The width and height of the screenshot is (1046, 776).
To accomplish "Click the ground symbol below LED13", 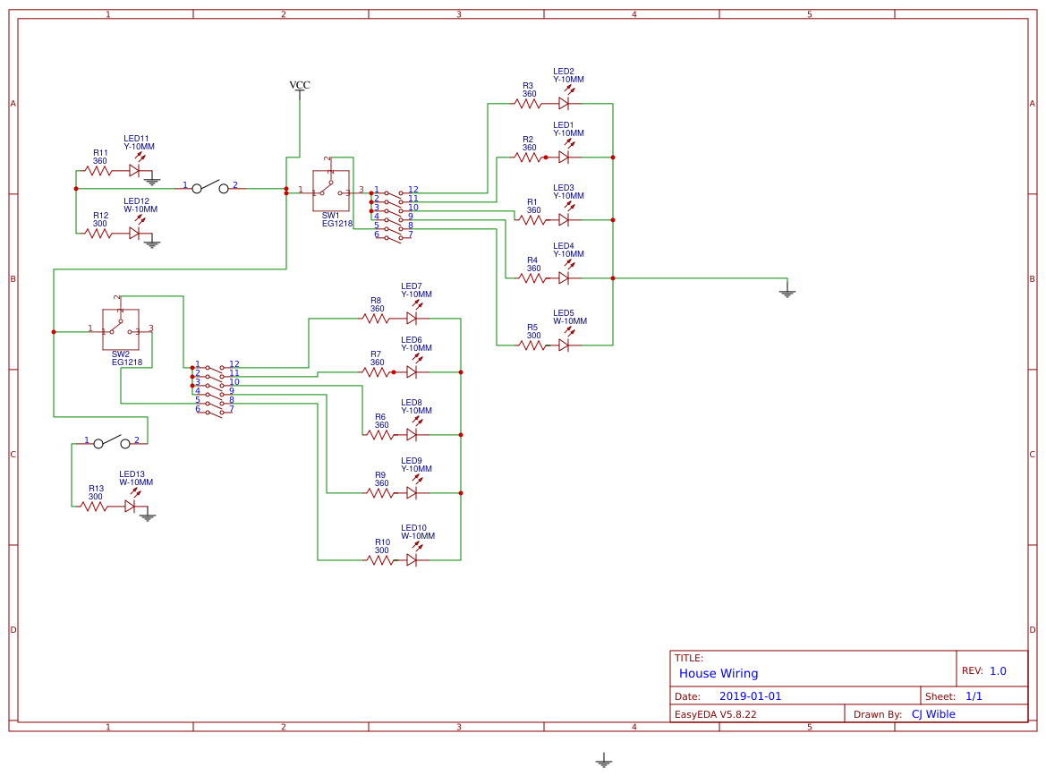I will [x=148, y=517].
